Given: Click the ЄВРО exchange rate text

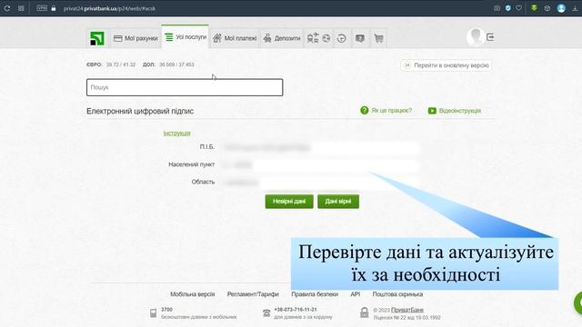Looking at the screenshot, I should tap(111, 64).
